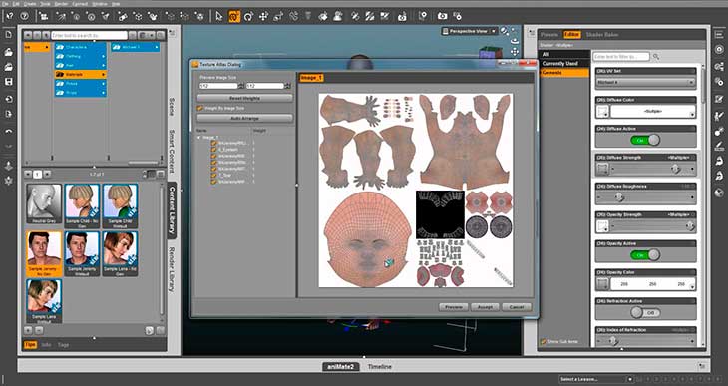Toggle the Refraction Active switch

click(x=646, y=312)
